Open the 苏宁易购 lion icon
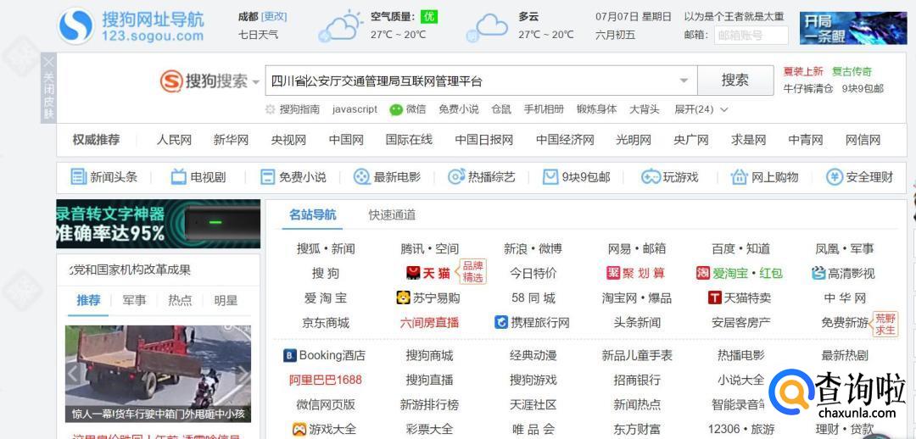Image resolution: width=916 pixels, height=439 pixels. 403,297
